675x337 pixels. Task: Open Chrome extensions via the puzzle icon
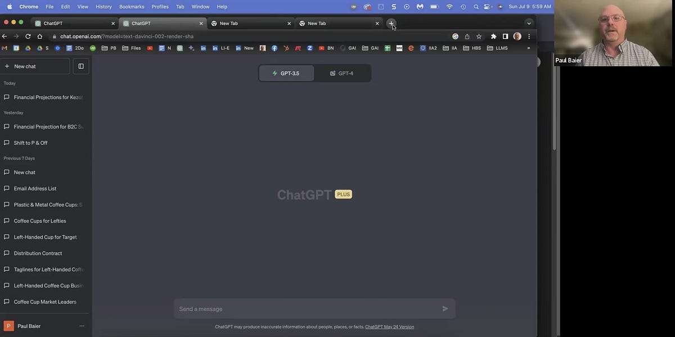click(493, 36)
